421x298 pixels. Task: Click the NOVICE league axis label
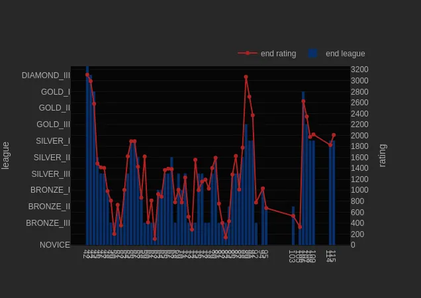(x=55, y=245)
